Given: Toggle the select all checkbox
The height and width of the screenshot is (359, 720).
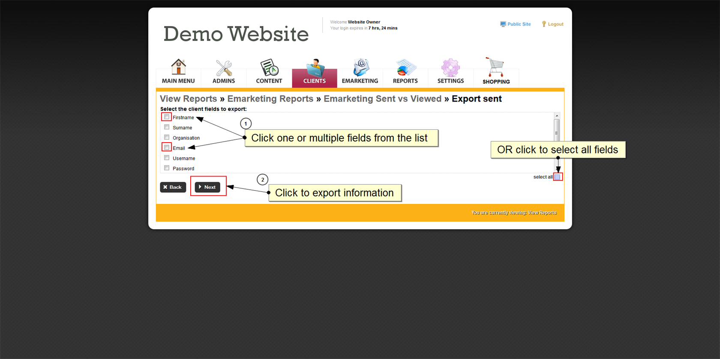Looking at the screenshot, I should point(557,177).
